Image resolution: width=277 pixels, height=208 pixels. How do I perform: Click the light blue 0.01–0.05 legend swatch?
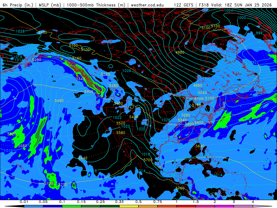click(34, 206)
